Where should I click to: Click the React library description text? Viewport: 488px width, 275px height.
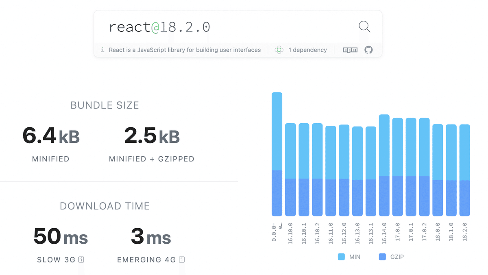pyautogui.click(x=185, y=50)
